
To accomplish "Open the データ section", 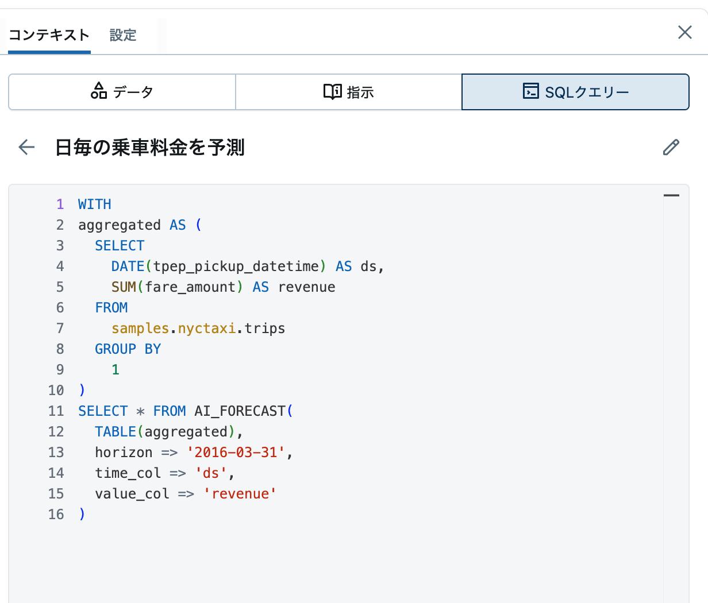I will pos(121,91).
